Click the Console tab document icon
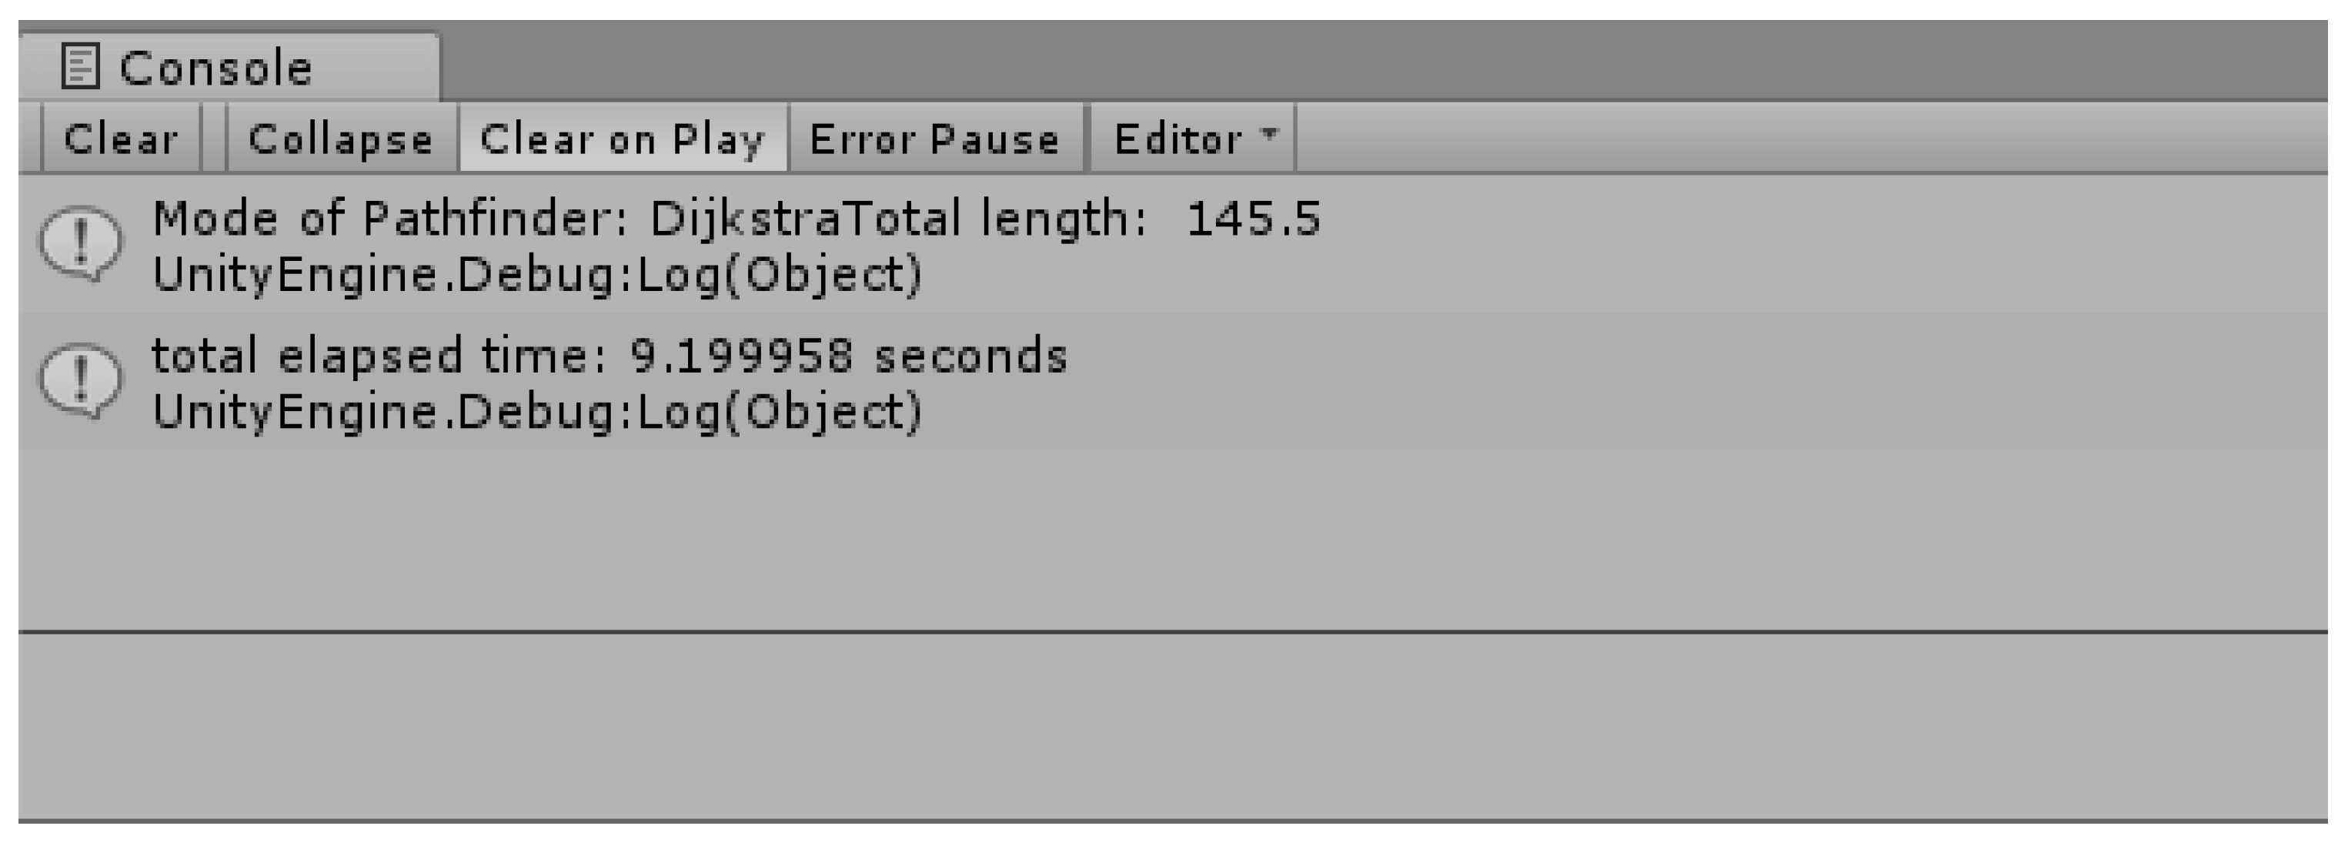Viewport: 2348px width, 846px height. tap(79, 68)
